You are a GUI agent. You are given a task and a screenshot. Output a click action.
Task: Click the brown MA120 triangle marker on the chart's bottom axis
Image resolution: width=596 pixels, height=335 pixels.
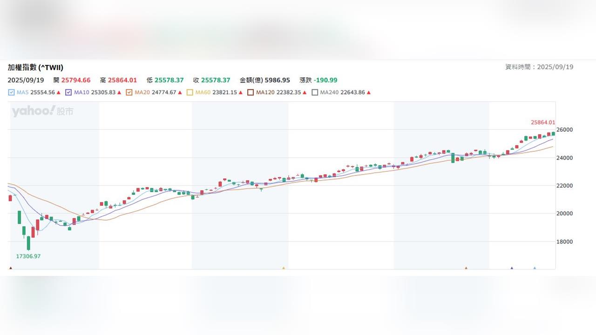11,268
